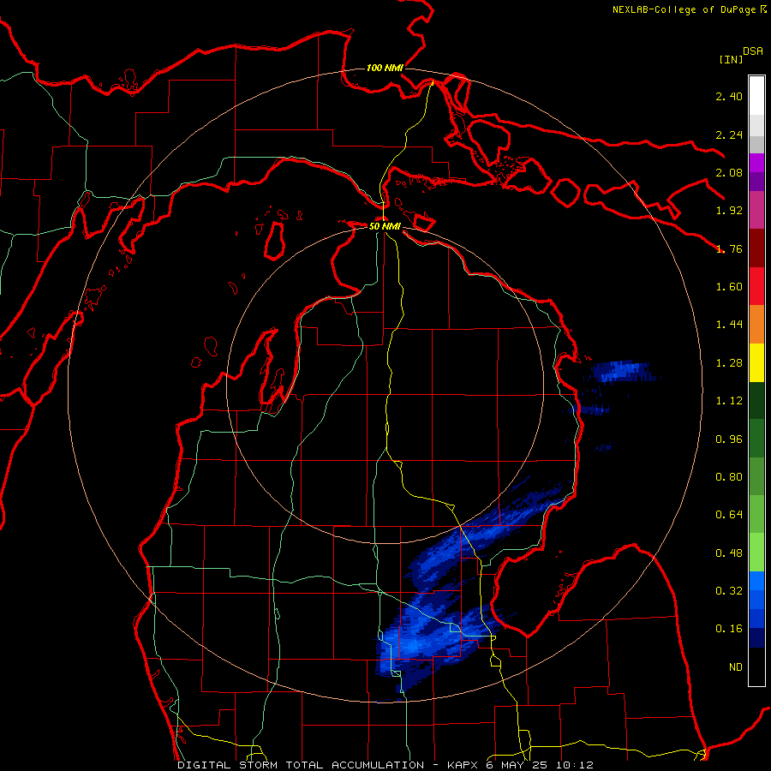771x771 pixels.
Task: Click the 0.16 legend value
Action: (x=729, y=629)
